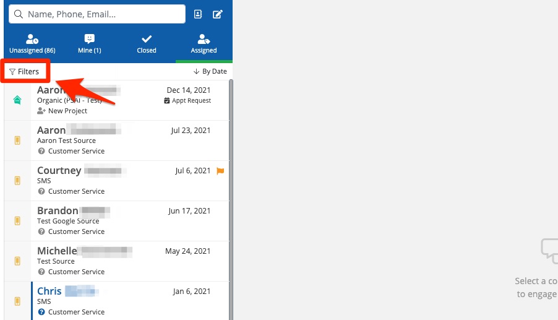
Task: Switch to the Mine (1) tab
Action: 89,44
